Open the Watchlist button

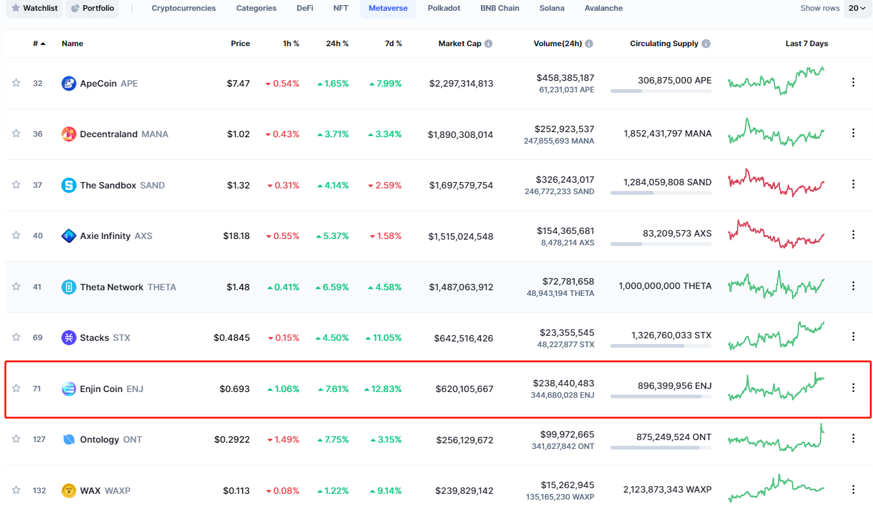click(x=34, y=8)
